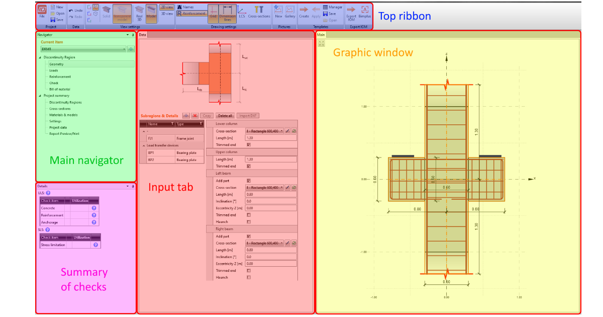Apply a template
This screenshot has width=603, height=317.
coord(316,12)
